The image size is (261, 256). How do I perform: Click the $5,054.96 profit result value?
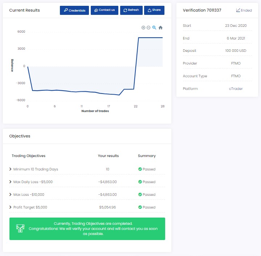point(107,207)
